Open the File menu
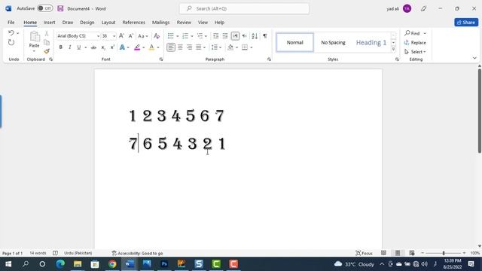 click(x=11, y=23)
